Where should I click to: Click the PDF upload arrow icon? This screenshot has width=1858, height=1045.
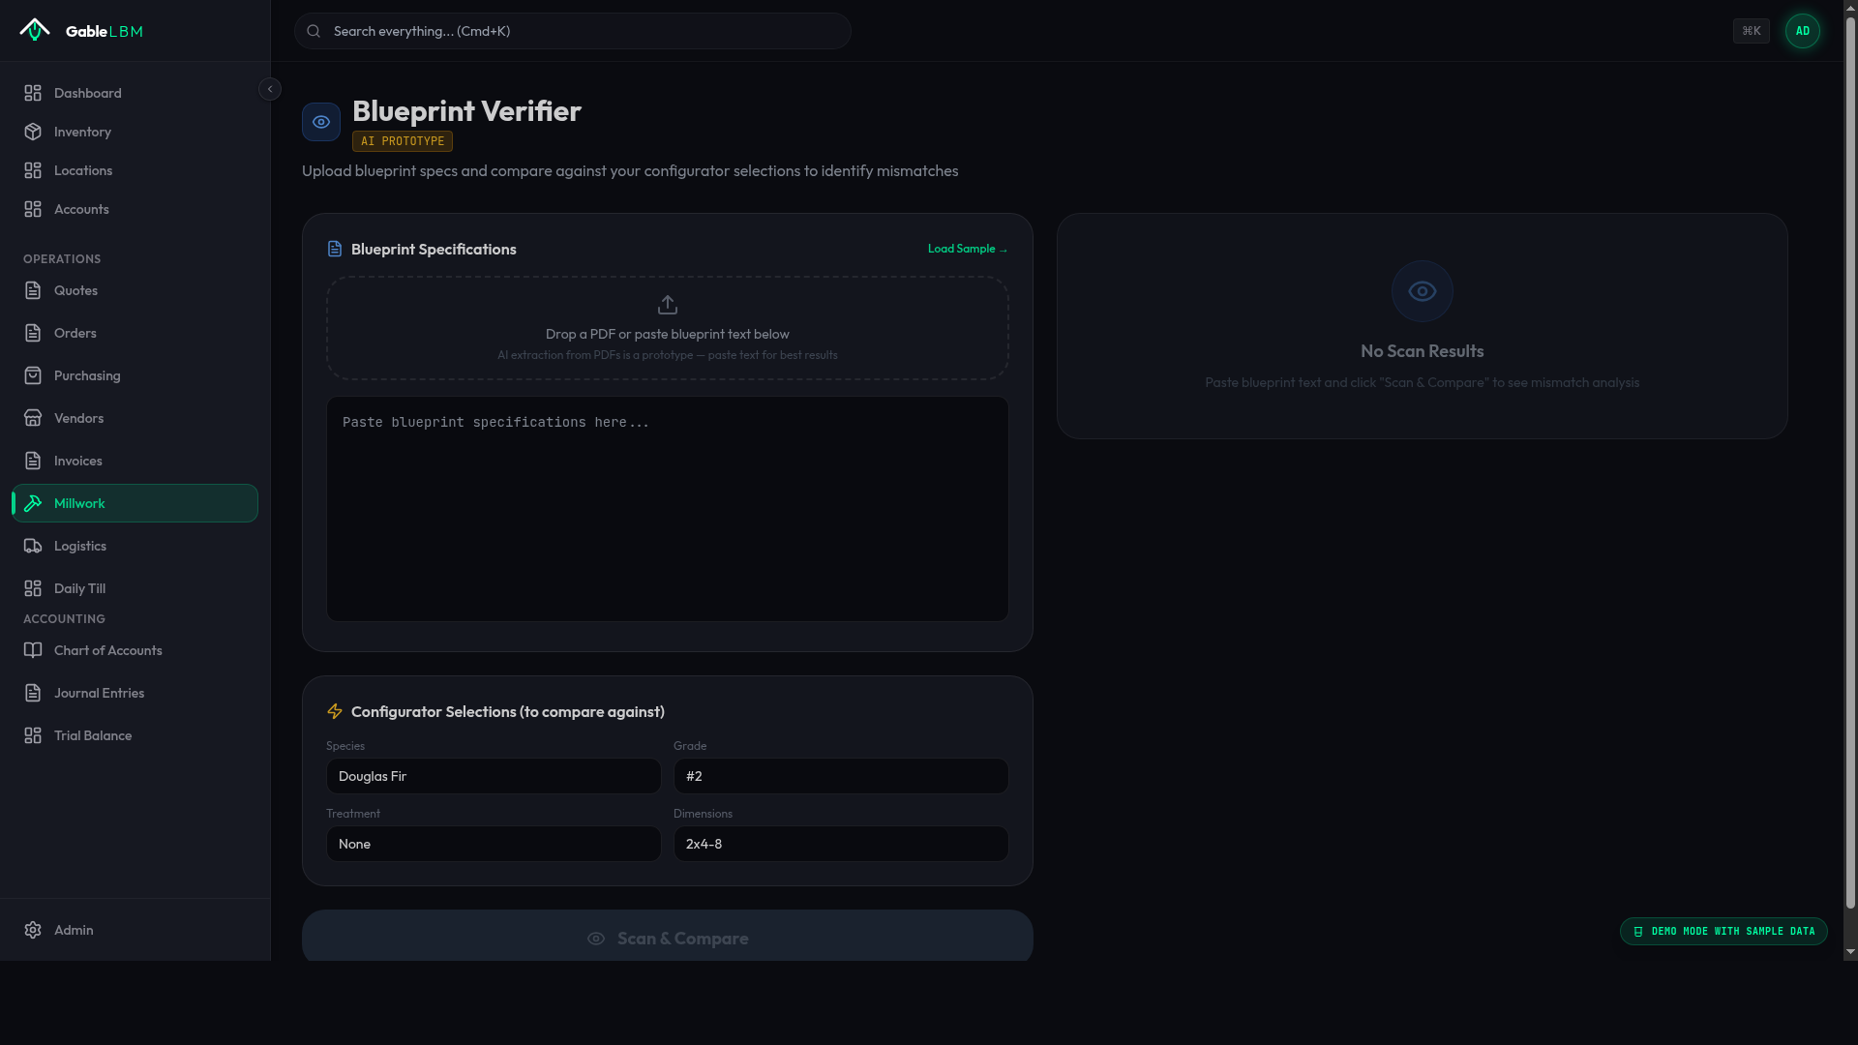[x=667, y=305]
